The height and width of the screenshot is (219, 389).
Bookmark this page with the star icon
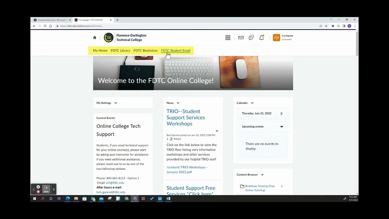point(326,26)
